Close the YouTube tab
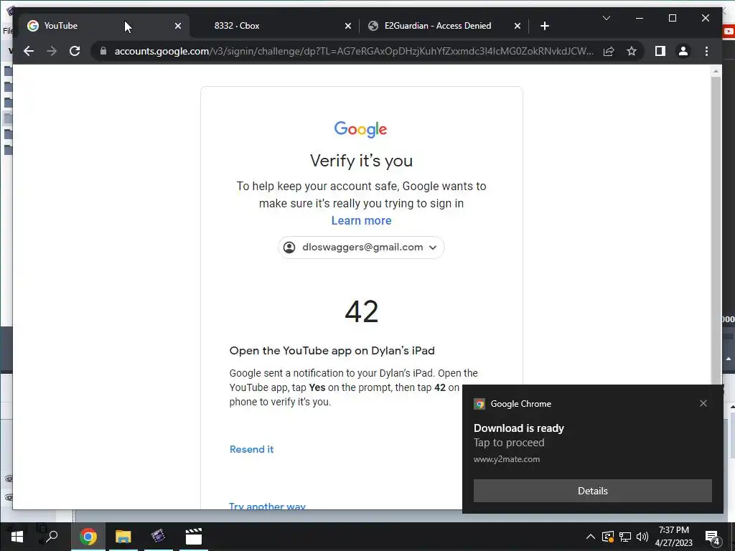The width and height of the screenshot is (735, 551). click(x=178, y=26)
